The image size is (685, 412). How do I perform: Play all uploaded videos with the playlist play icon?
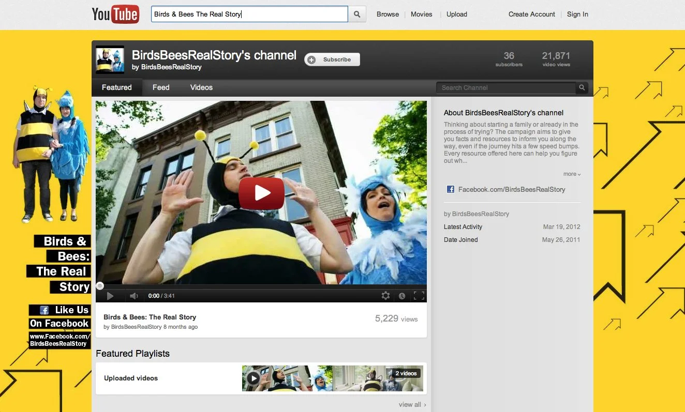(x=253, y=378)
